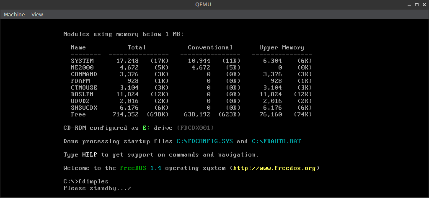Click the Upper Memory column header
The height and width of the screenshot is (198, 429).
pos(282,47)
